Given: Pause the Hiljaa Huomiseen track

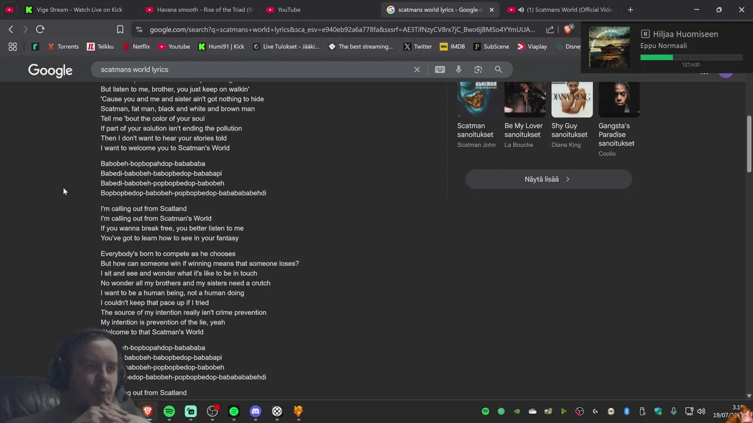Looking at the screenshot, I should point(645,34).
